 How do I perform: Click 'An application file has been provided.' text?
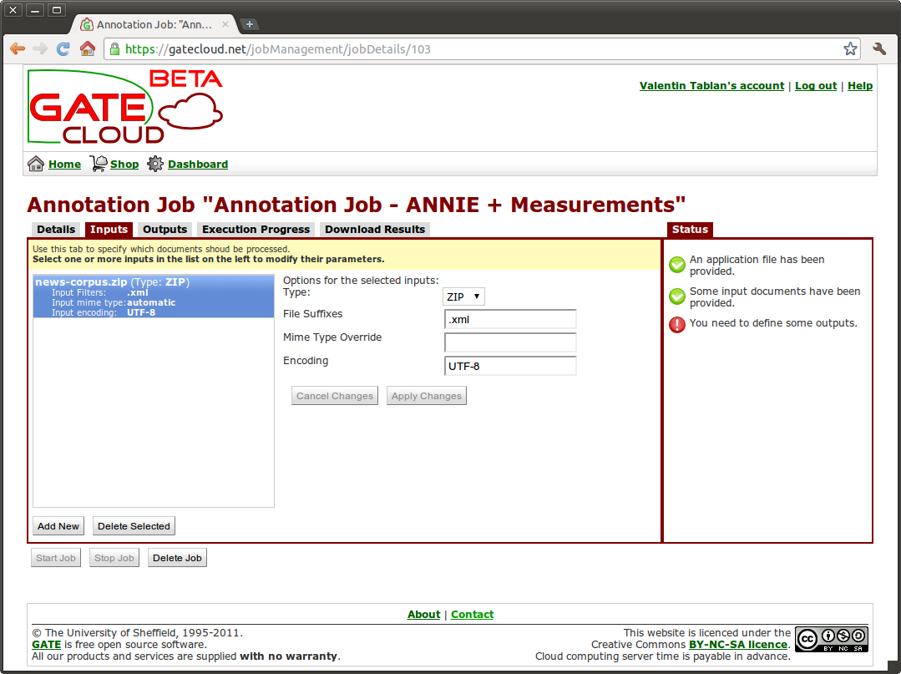757,266
